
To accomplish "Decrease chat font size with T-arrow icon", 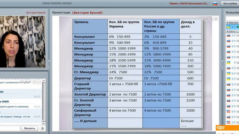I will pyautogui.click(x=39, y=82).
